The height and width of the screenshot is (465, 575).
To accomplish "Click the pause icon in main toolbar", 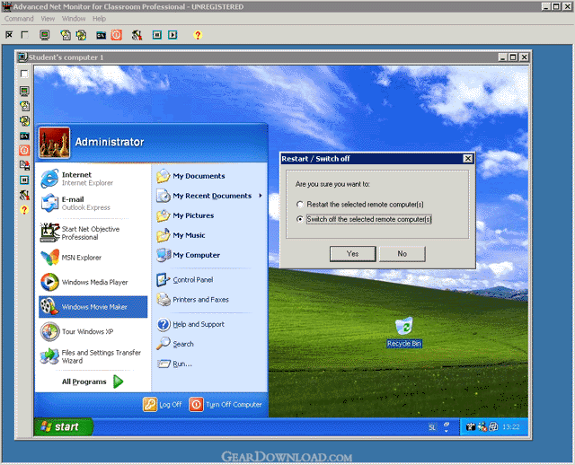I will [x=157, y=35].
